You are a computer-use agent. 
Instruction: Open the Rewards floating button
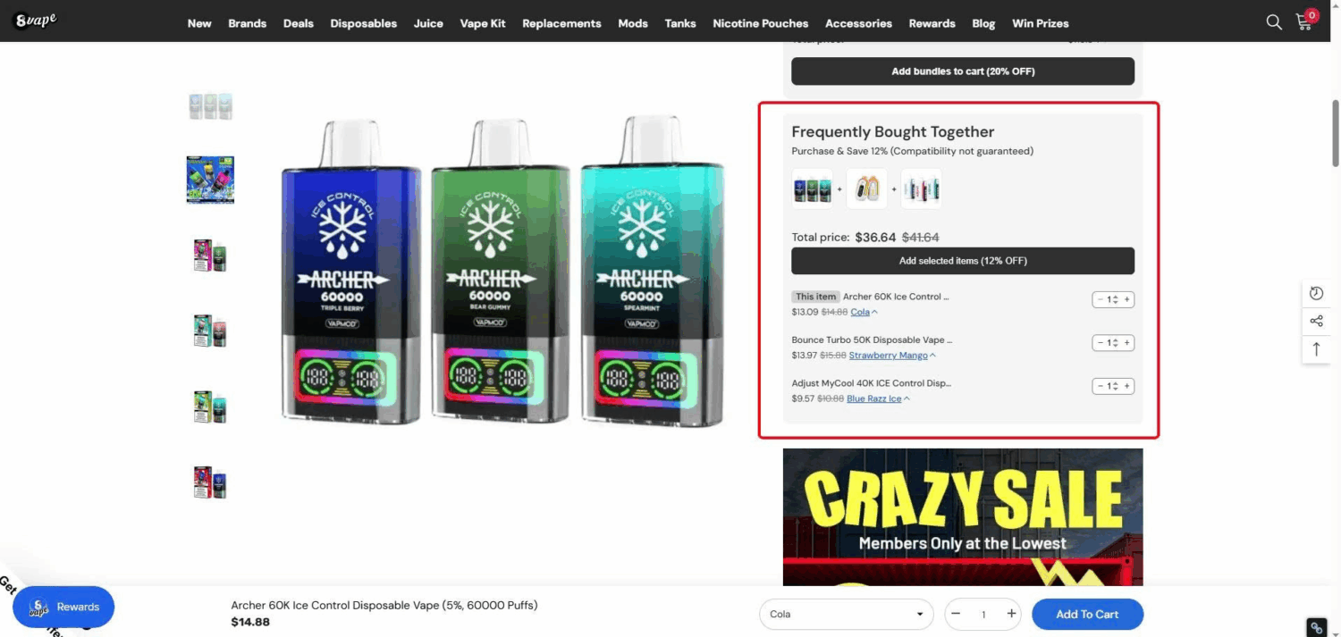(x=63, y=607)
